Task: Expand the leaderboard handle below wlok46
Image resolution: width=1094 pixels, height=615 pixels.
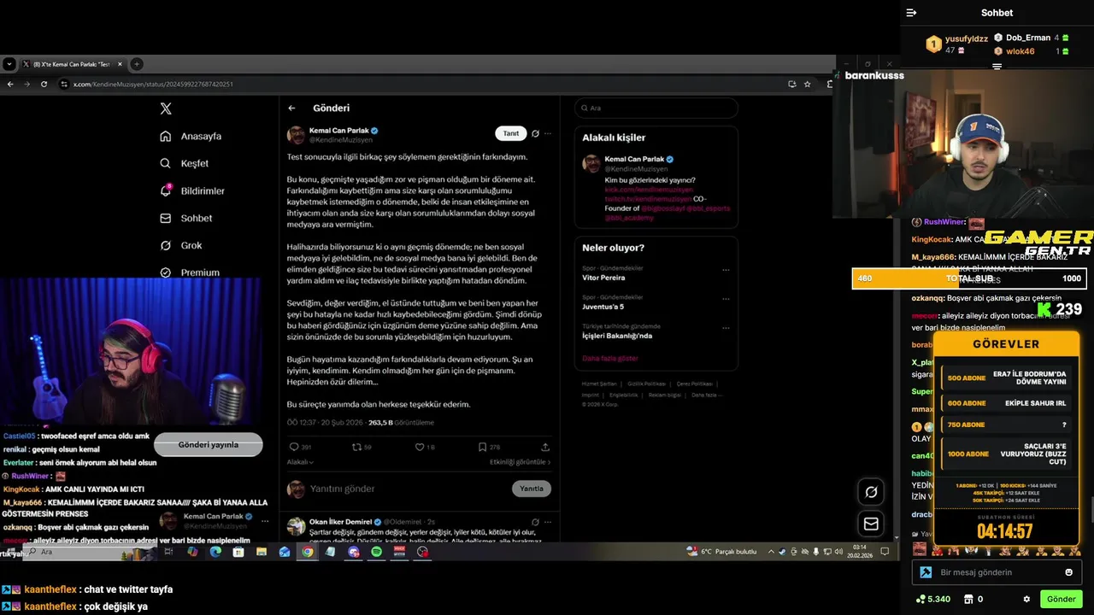Action: click(x=997, y=66)
